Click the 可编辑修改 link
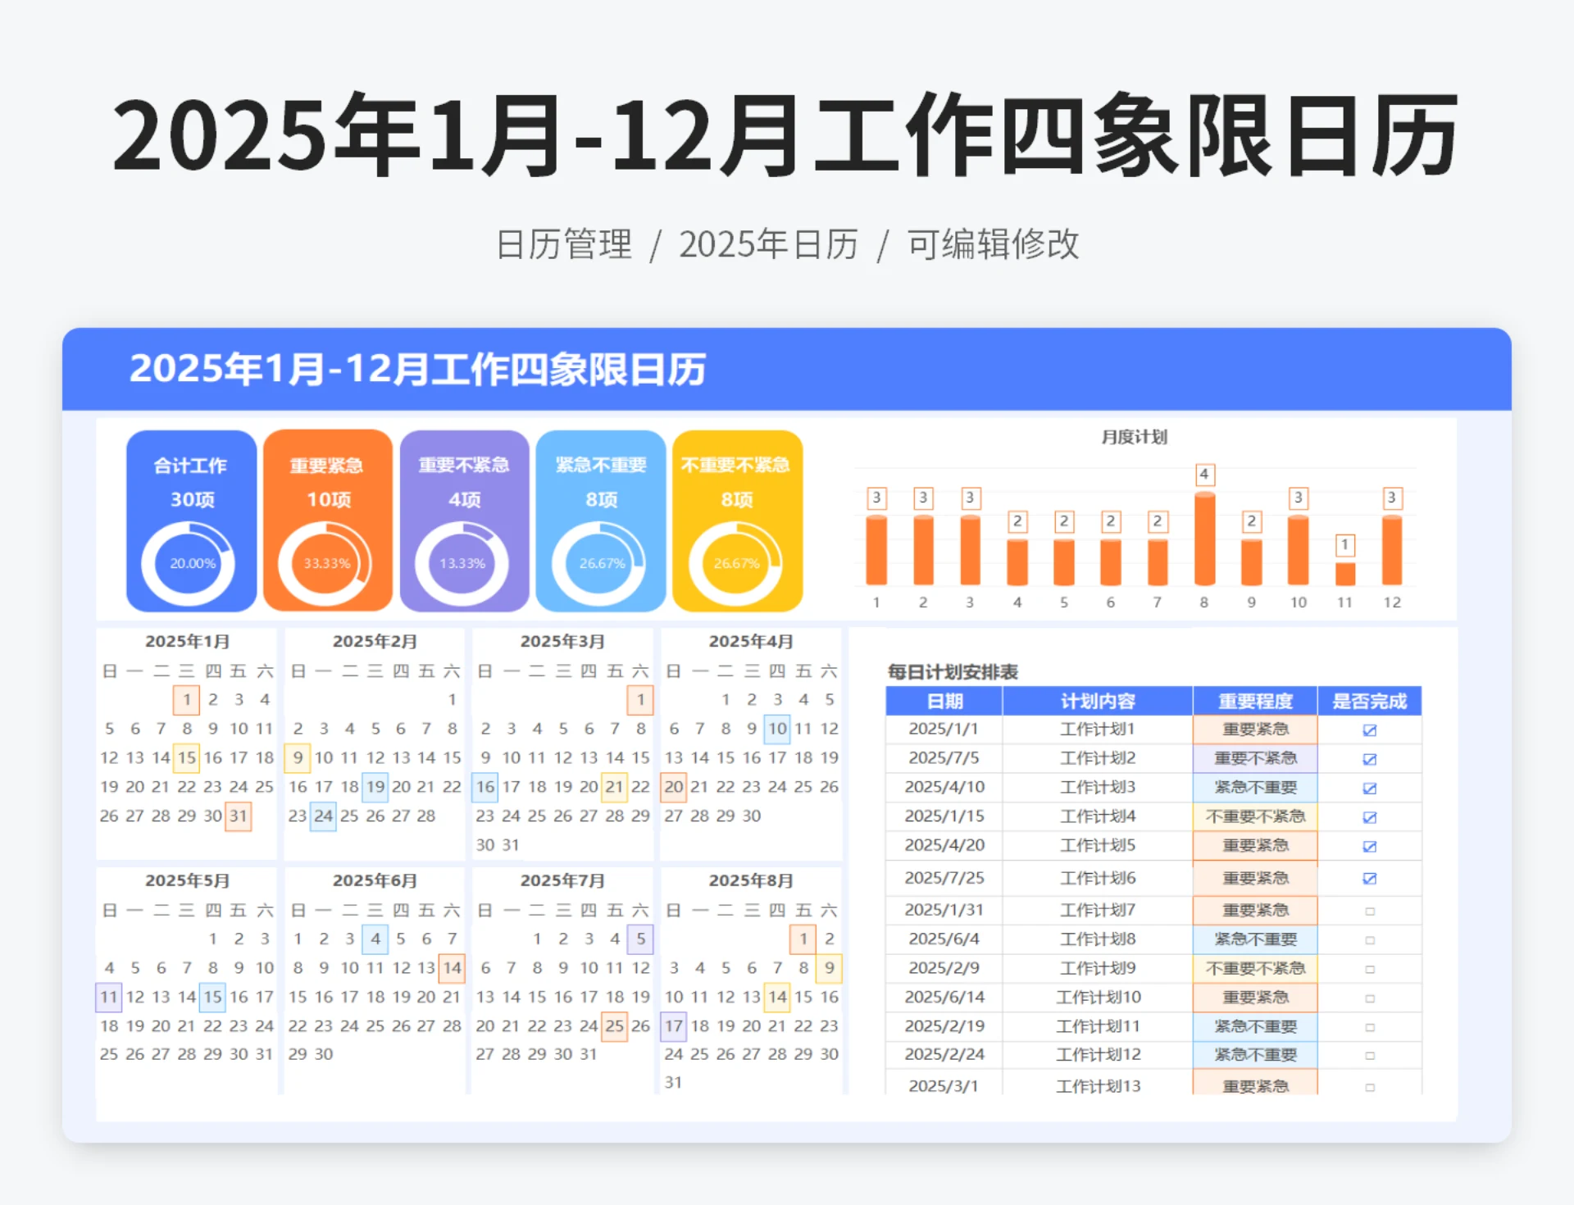Viewport: 1574px width, 1205px height. (x=993, y=243)
